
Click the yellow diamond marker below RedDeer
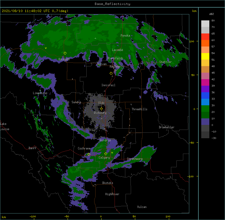point(111,73)
